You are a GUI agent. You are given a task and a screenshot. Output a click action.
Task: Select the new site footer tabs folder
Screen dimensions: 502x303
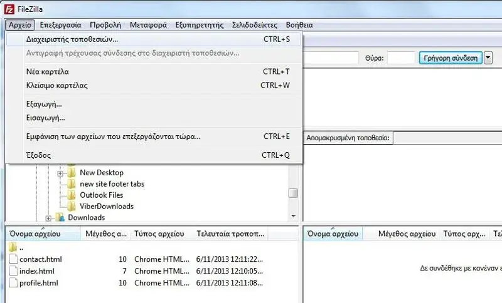[112, 184]
